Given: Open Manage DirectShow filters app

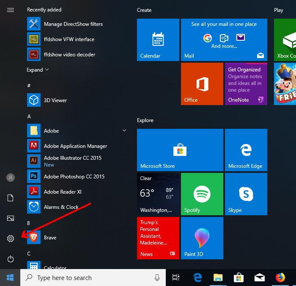Looking at the screenshot, I should 77,24.
